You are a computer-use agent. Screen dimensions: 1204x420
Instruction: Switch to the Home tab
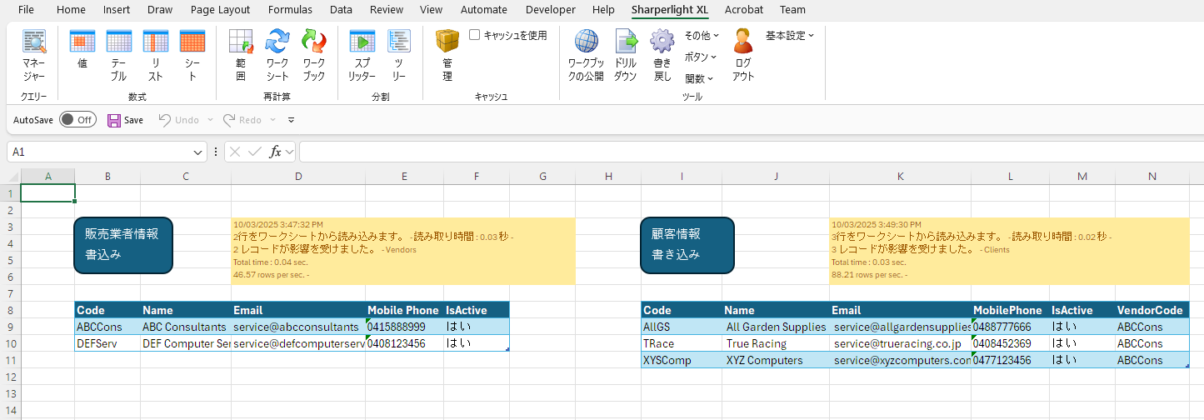[71, 10]
